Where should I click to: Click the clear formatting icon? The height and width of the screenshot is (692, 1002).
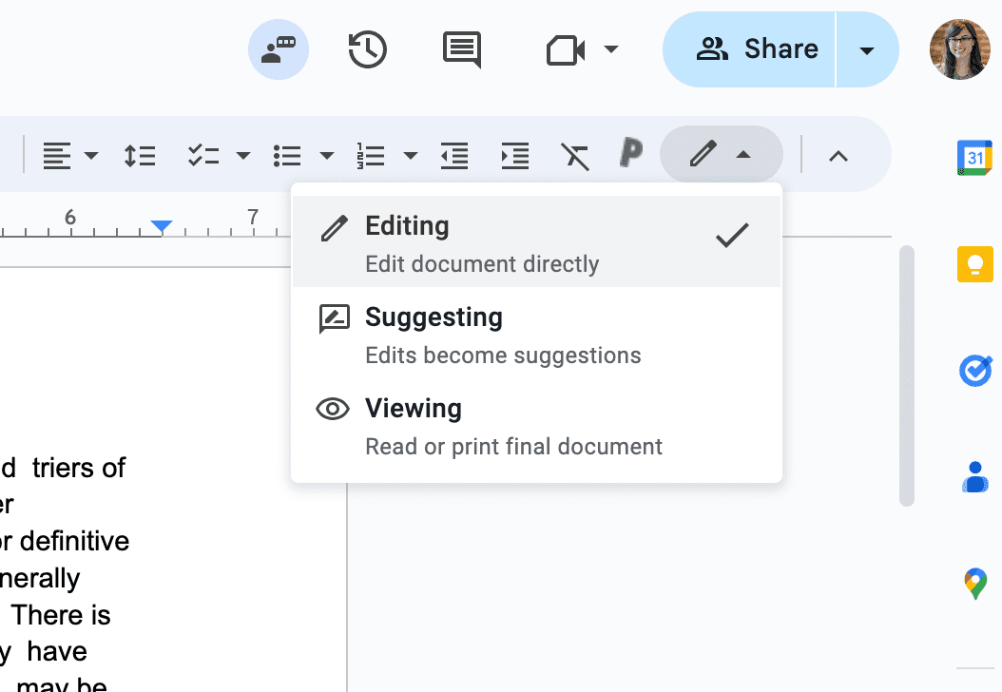[574, 155]
